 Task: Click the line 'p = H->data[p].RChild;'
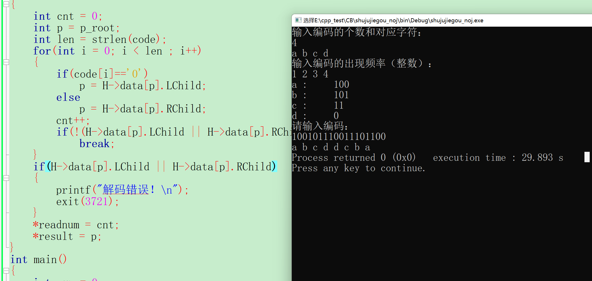[x=143, y=109]
